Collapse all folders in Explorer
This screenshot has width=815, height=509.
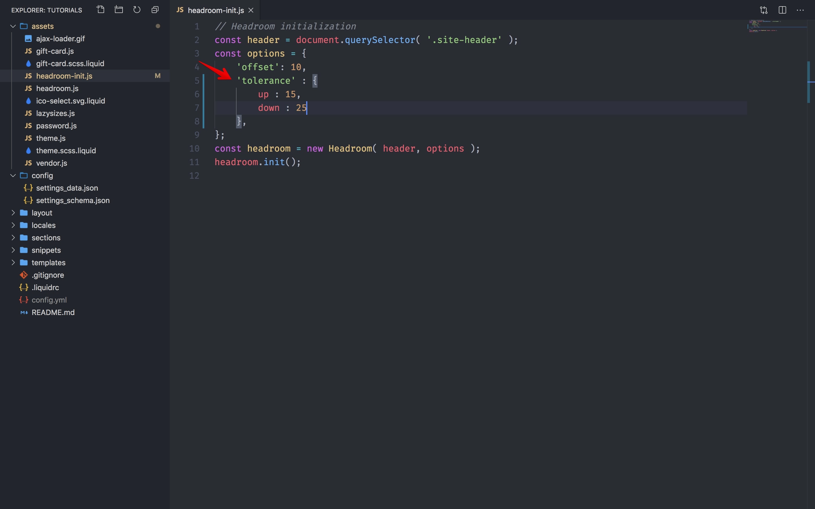coord(155,10)
